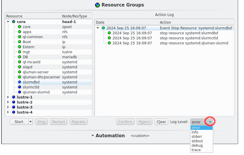This screenshot has height=155, width=244.
Task: Expand the lustre-4 group
Action: 8,112
